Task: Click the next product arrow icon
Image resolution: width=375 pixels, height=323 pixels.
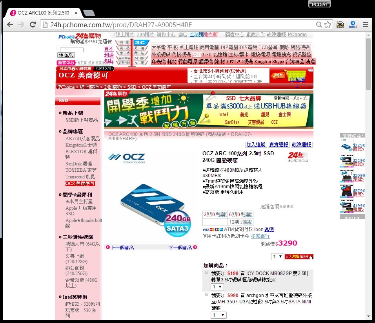Action: point(195,247)
